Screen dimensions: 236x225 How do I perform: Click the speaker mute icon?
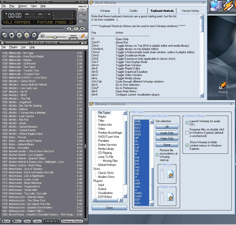click(x=42, y=36)
